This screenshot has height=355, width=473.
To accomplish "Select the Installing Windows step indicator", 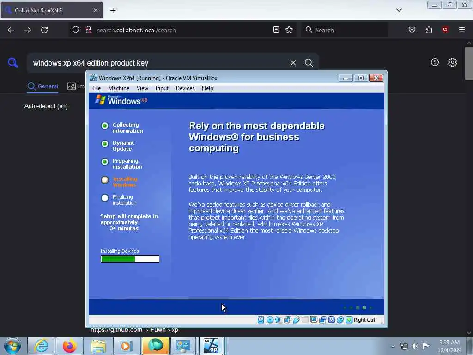I will (105, 180).
